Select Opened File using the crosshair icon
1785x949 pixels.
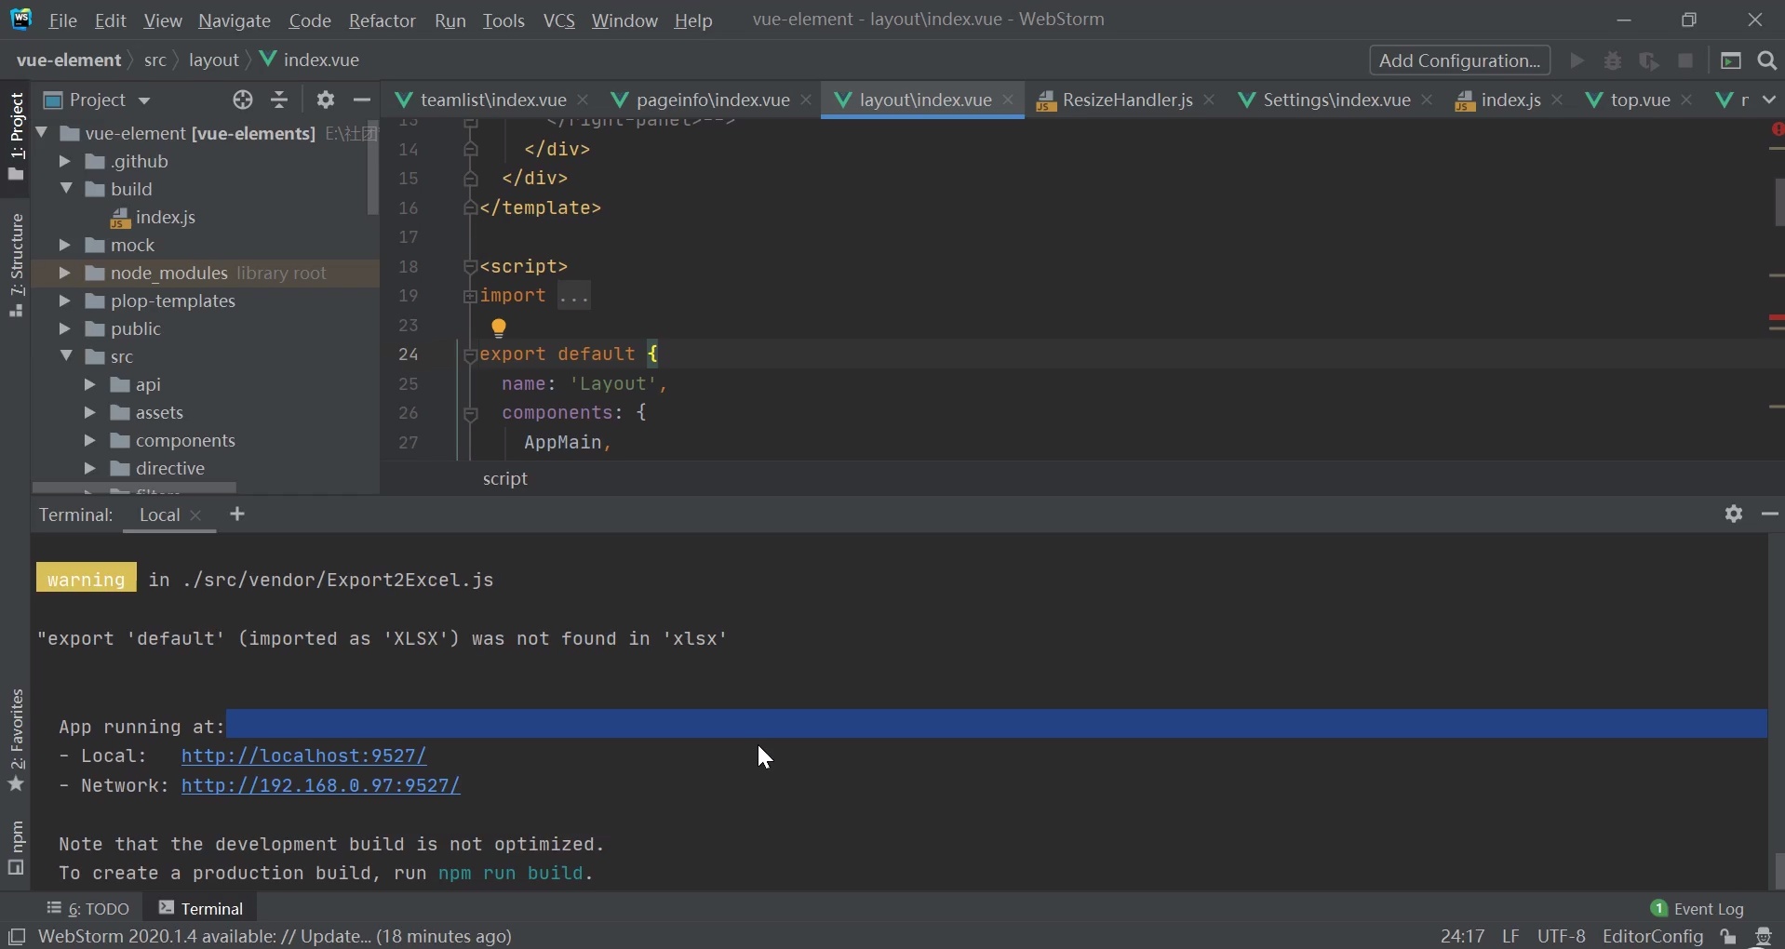(x=242, y=100)
